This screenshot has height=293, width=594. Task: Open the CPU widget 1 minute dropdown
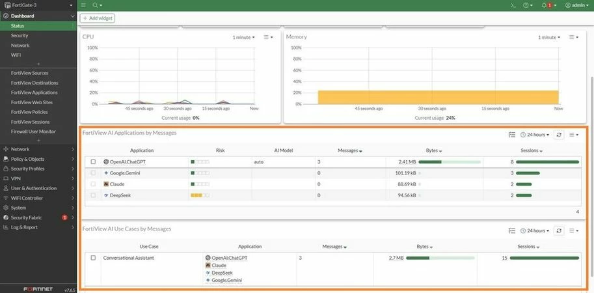[243, 37]
